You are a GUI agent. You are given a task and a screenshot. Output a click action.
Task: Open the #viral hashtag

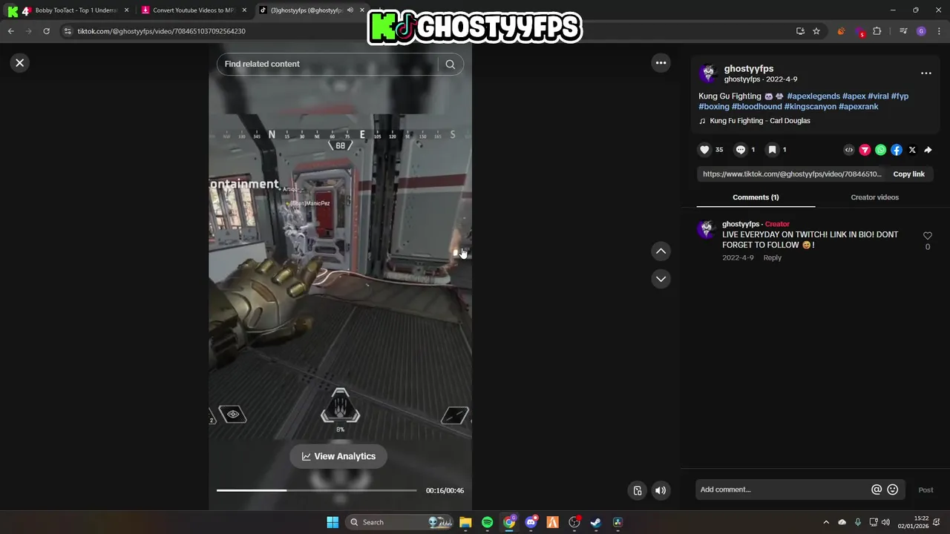click(878, 96)
